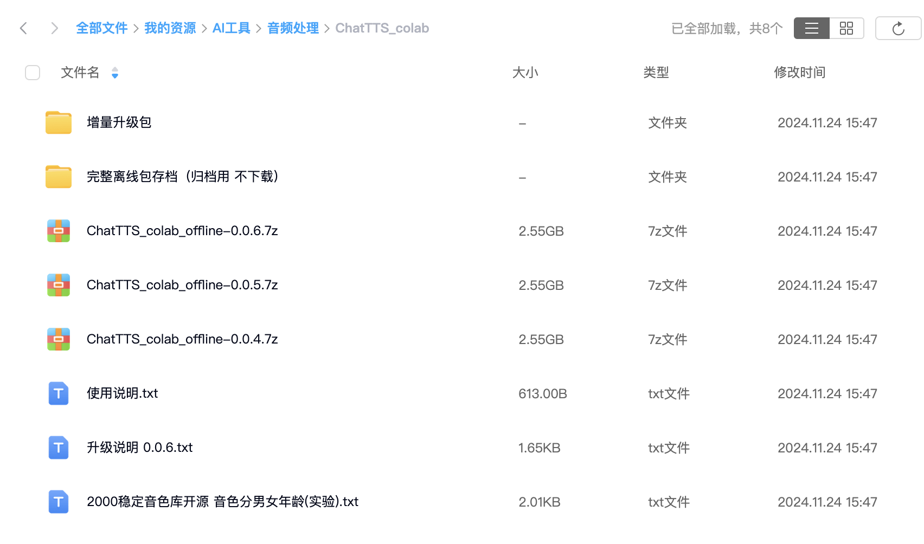
Task: Navigate to 音频处理 breadcrumb
Action: [293, 28]
